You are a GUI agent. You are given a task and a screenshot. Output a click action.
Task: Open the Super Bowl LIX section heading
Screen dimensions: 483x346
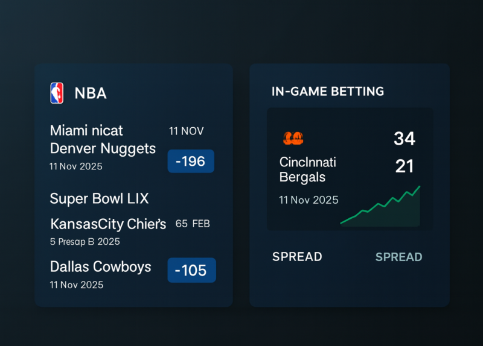(99, 198)
